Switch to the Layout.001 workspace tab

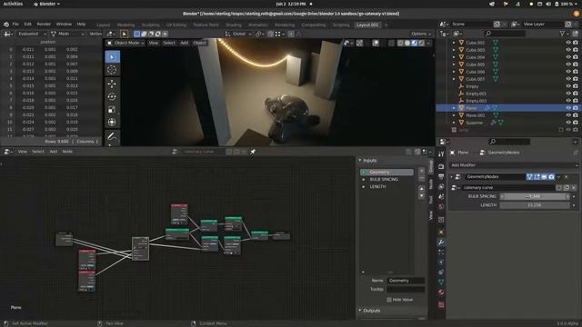point(367,25)
